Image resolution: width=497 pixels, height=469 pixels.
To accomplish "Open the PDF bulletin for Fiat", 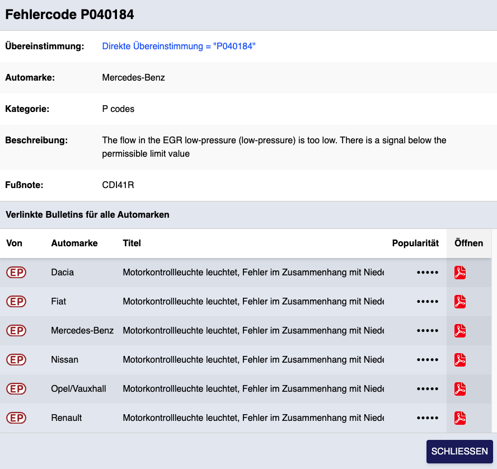I will [460, 302].
